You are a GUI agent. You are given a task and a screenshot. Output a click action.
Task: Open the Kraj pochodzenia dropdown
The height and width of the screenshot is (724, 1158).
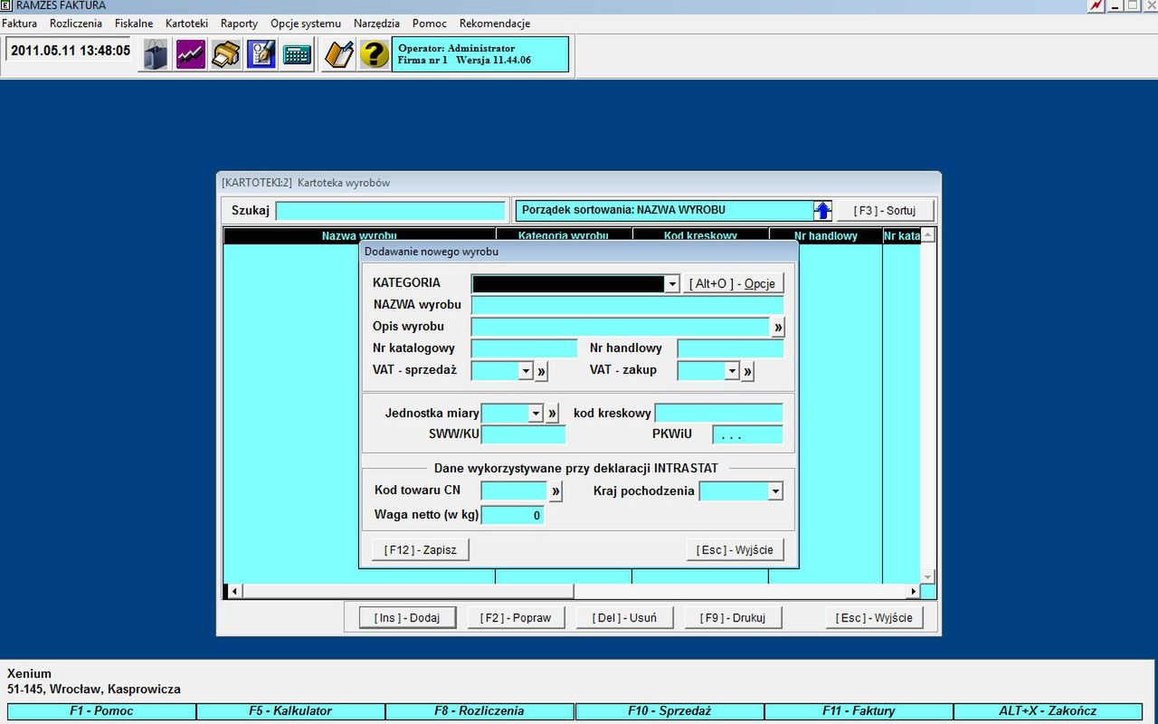[x=775, y=491]
